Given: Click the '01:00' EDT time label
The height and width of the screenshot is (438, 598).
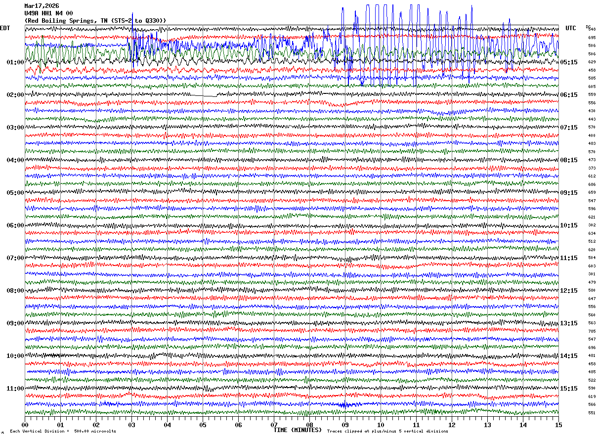Looking at the screenshot, I should (x=15, y=62).
